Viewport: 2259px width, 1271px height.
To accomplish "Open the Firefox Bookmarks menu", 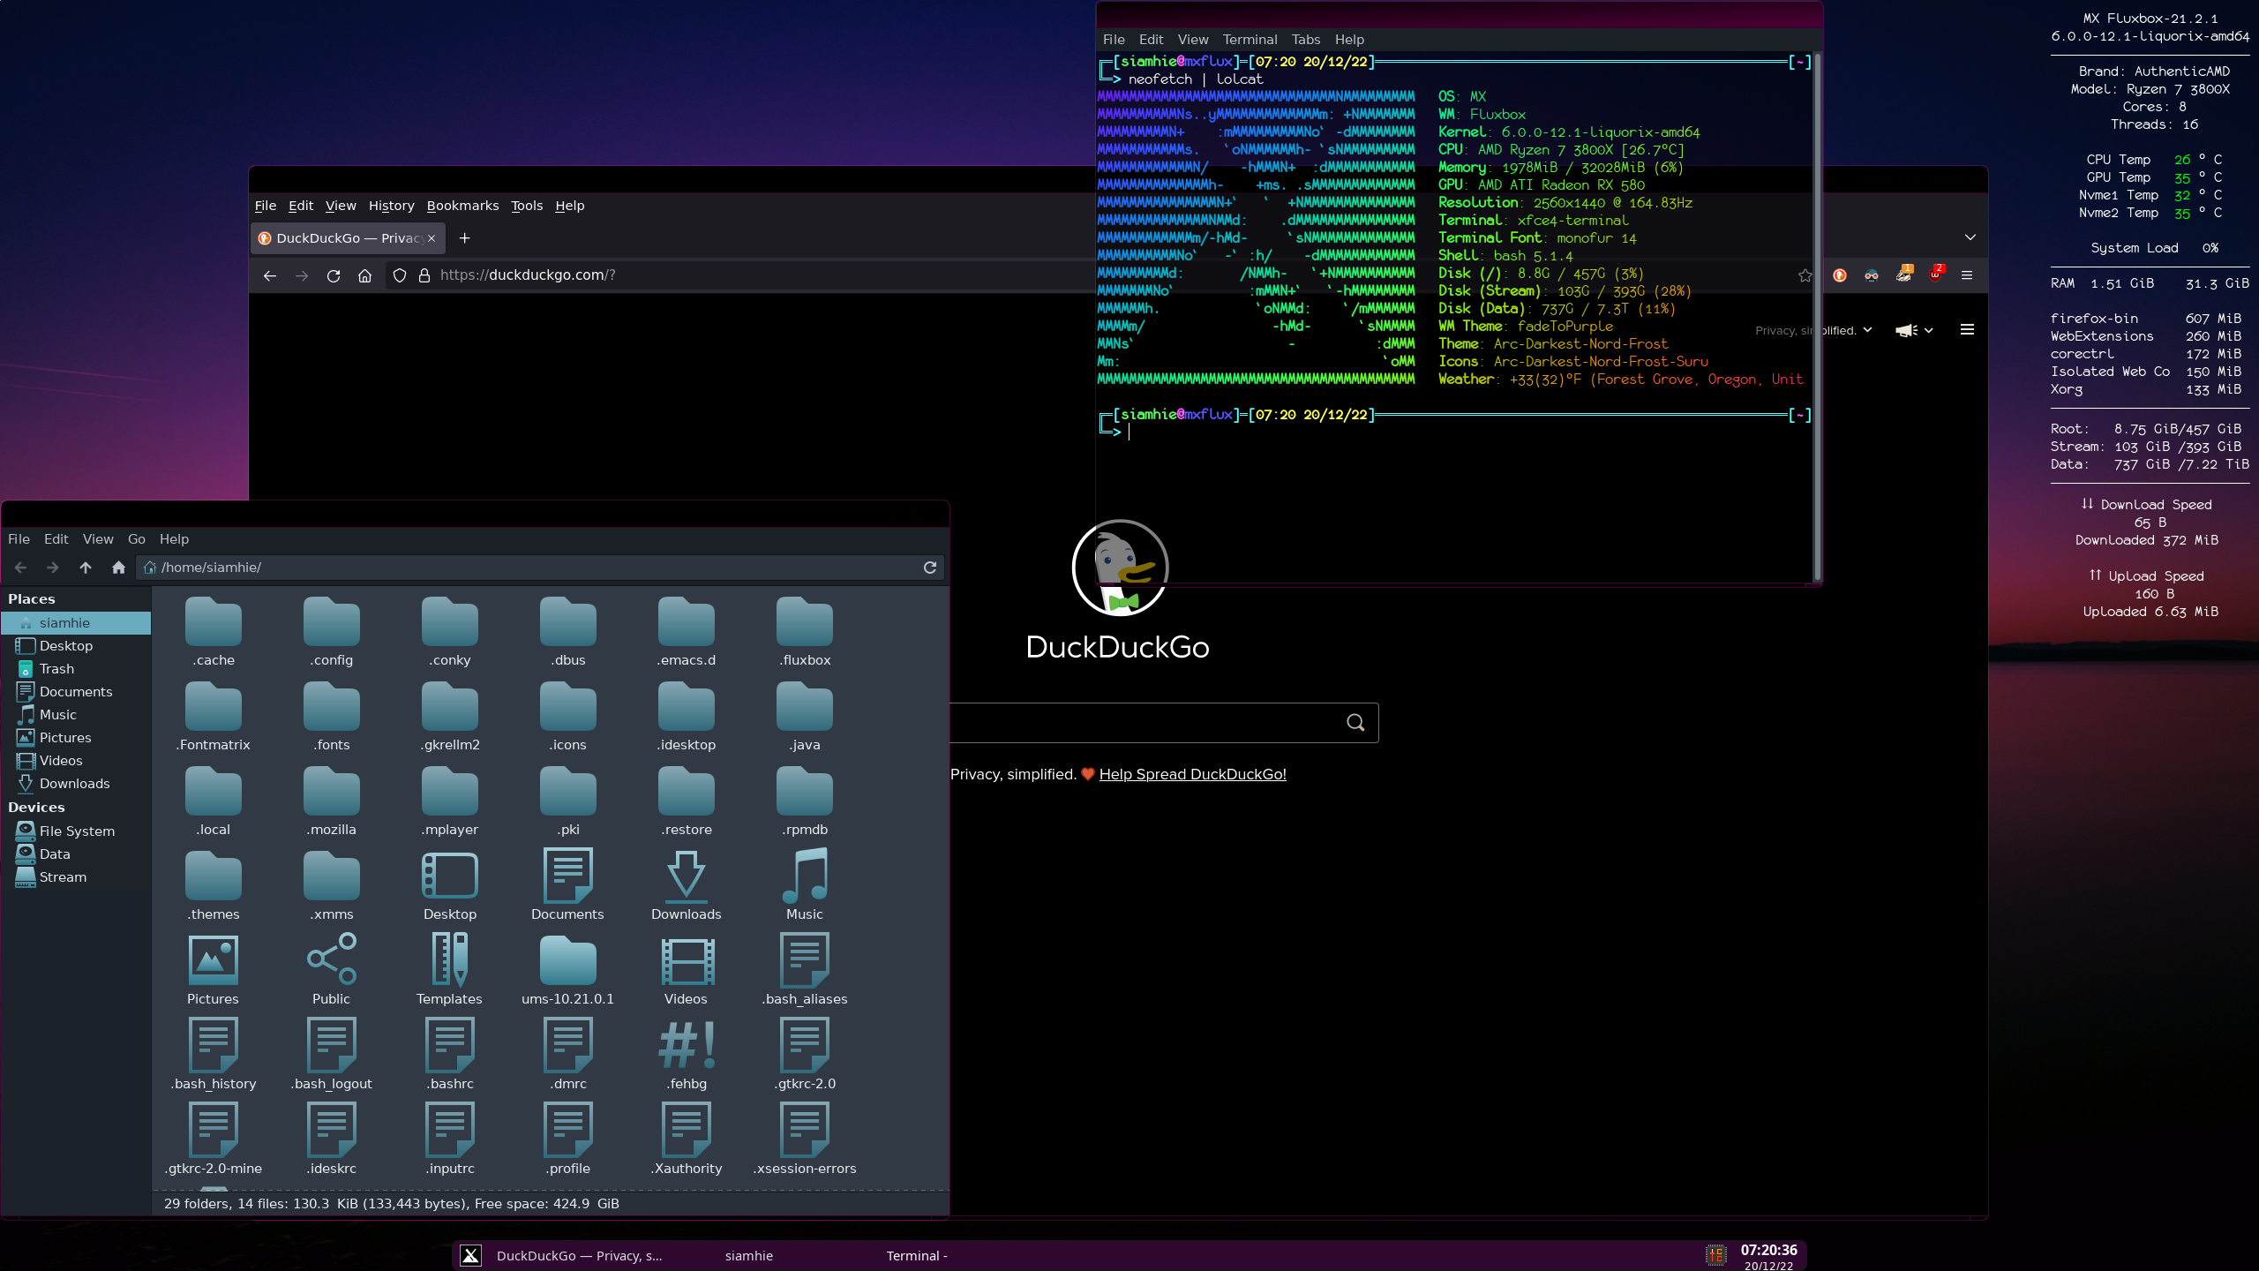I will 462,206.
